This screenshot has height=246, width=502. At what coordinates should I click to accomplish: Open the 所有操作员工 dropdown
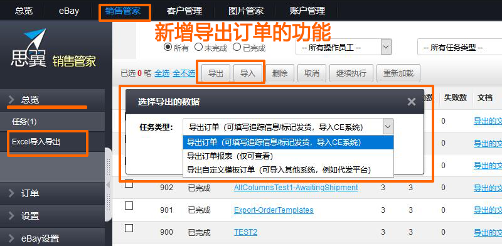click(x=343, y=48)
